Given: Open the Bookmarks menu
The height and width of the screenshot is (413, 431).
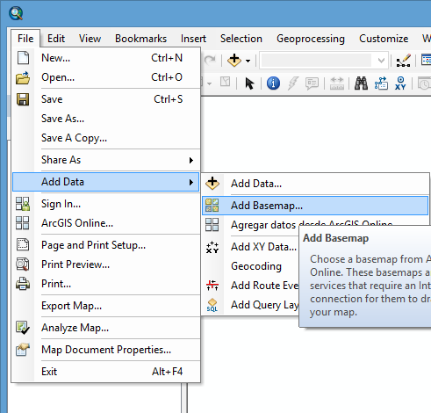Looking at the screenshot, I should coord(140,39).
